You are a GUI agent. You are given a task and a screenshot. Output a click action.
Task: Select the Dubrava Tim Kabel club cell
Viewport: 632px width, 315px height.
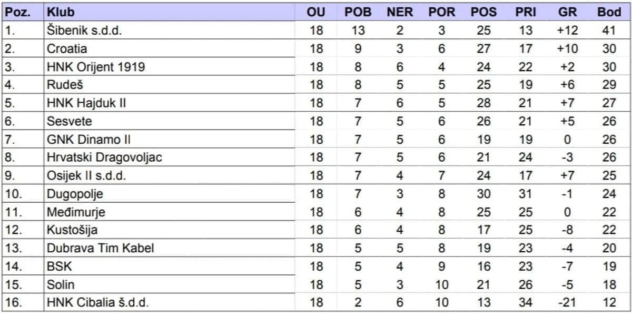[100, 248]
